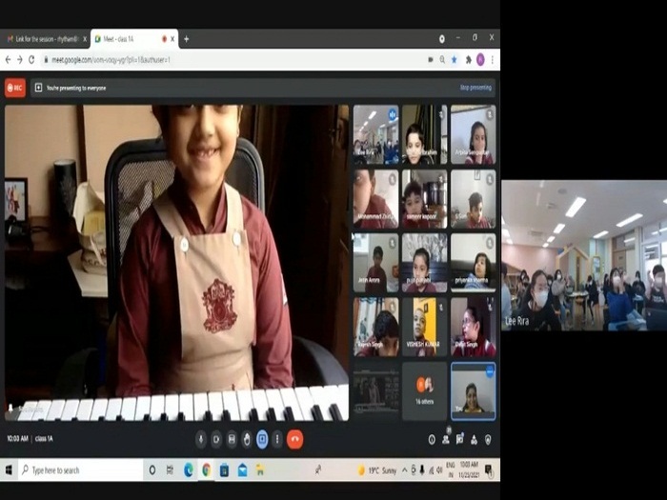
Task: Click the main presented video of the girl
Action: tap(176, 263)
